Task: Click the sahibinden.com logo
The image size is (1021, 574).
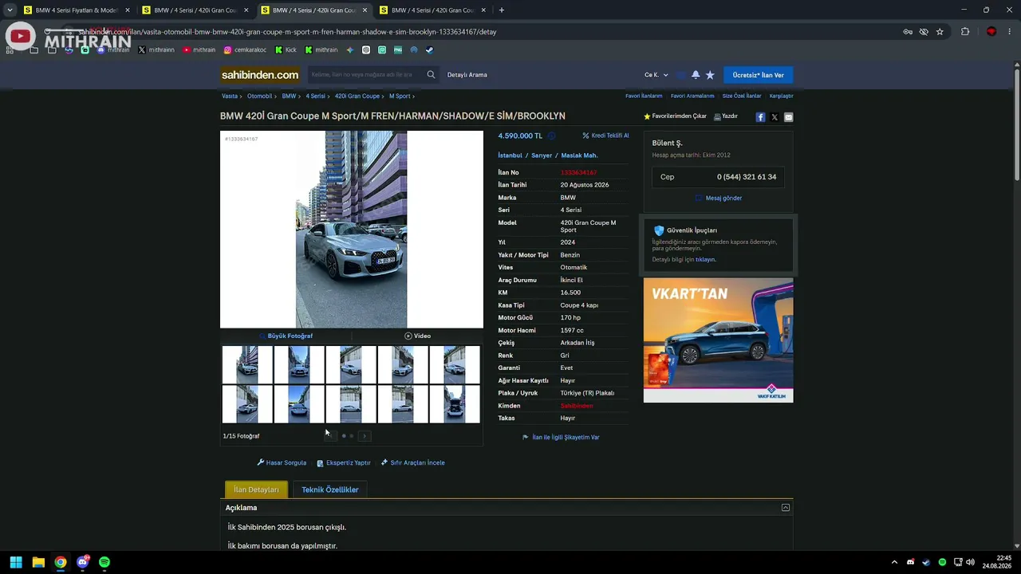Action: click(x=260, y=75)
